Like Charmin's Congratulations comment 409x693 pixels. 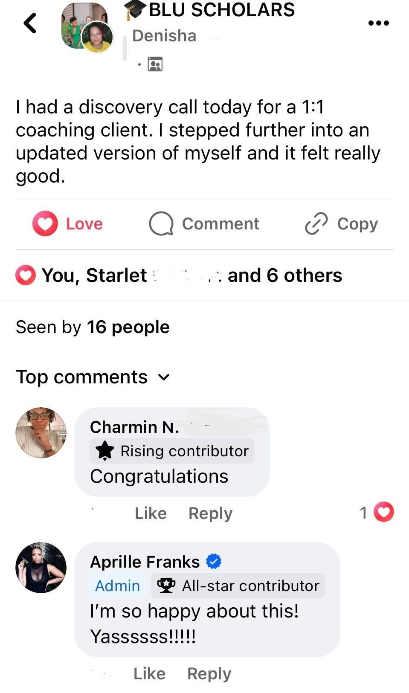point(151,513)
